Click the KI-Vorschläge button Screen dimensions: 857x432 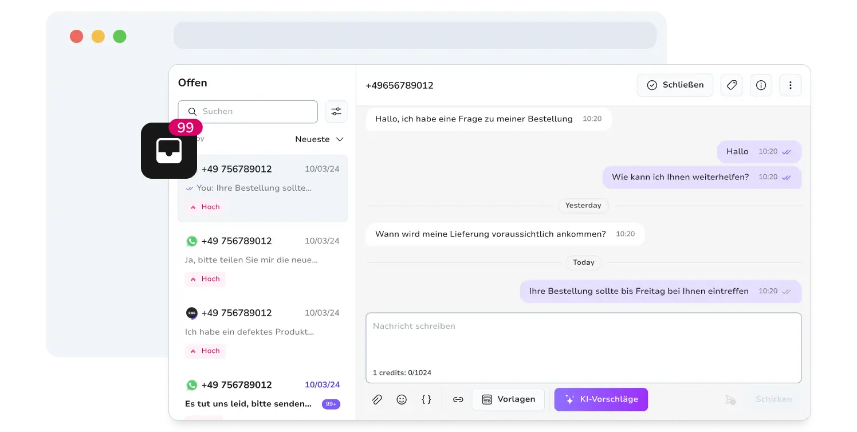point(601,399)
